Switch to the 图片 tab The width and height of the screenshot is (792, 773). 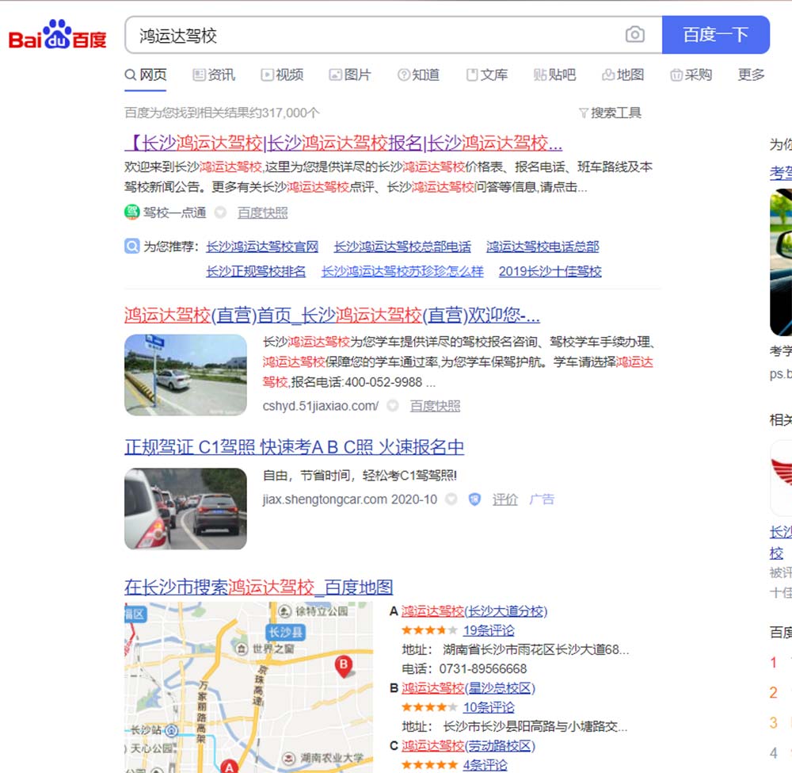349,75
